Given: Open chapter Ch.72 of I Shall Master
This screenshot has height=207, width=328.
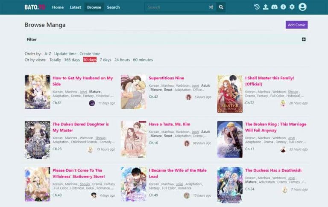Looking at the screenshot, I should 249,103.
